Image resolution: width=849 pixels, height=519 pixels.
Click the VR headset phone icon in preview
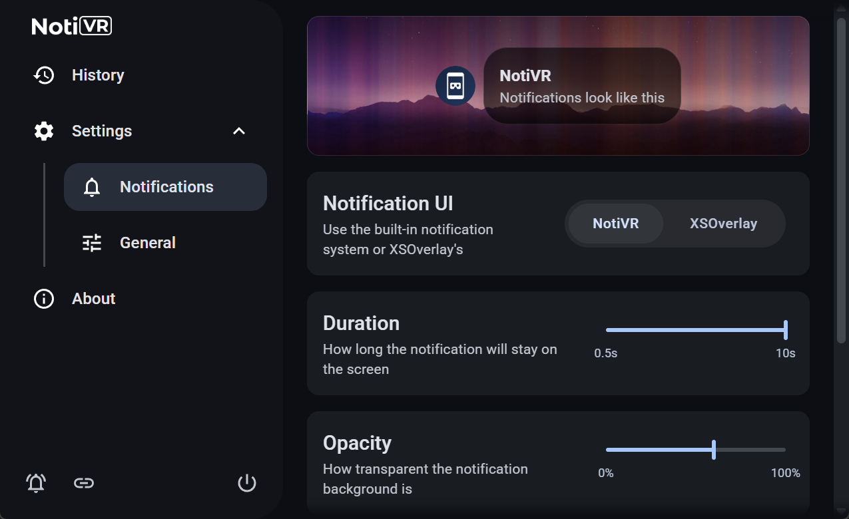point(455,86)
